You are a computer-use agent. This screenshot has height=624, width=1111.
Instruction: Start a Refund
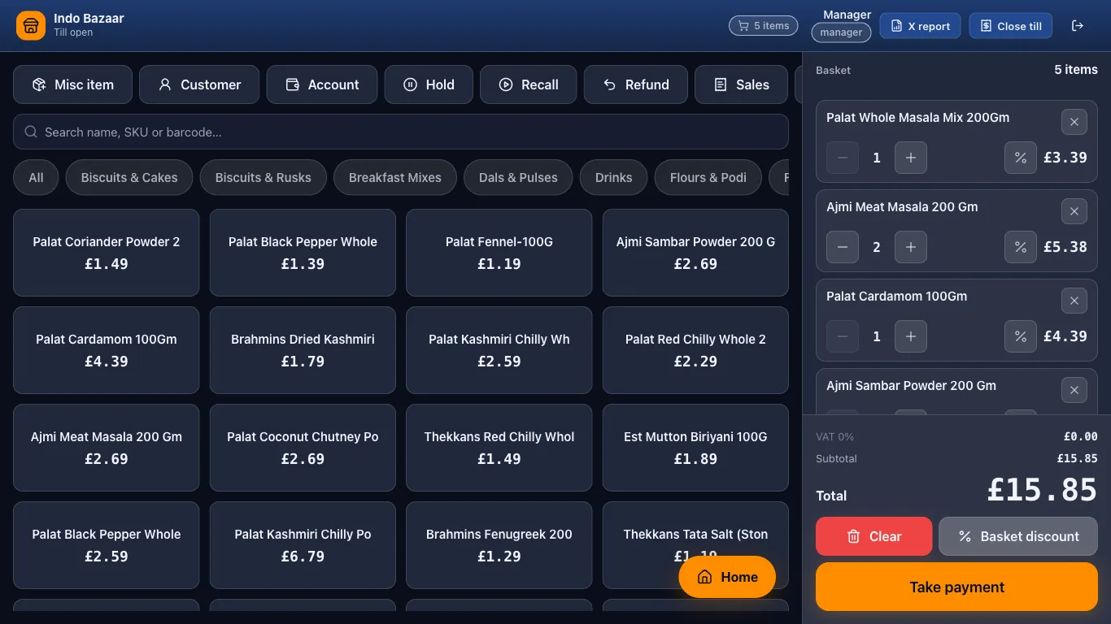point(636,84)
